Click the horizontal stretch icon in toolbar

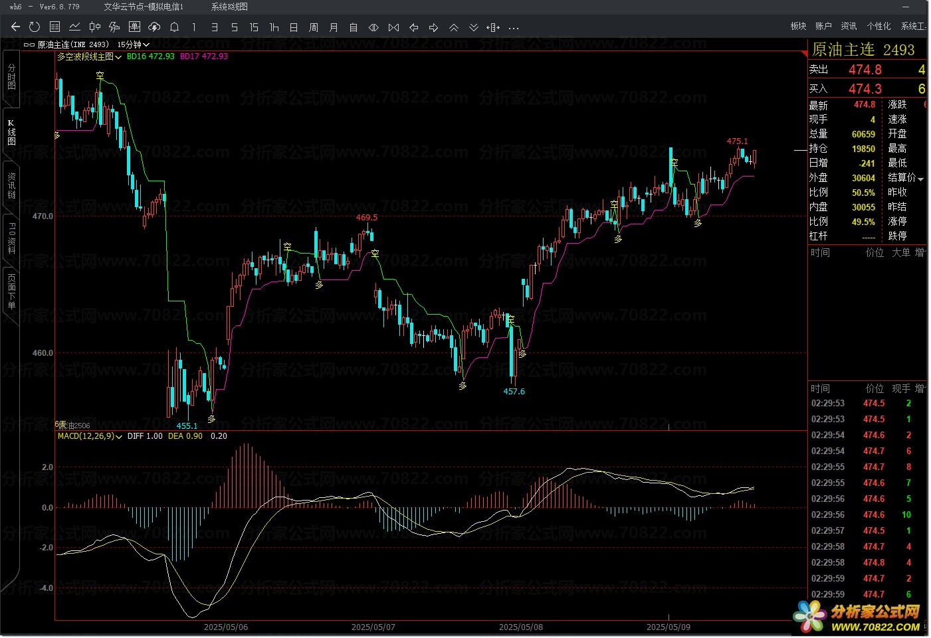(493, 27)
